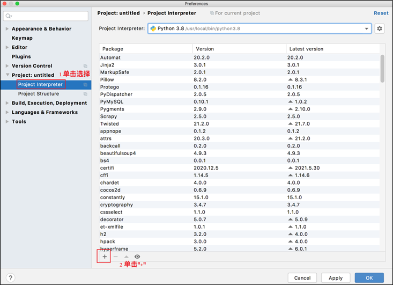Select the decorator package row

239,220
